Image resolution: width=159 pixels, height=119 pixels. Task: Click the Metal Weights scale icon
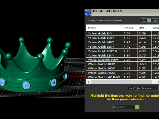coord(88,13)
